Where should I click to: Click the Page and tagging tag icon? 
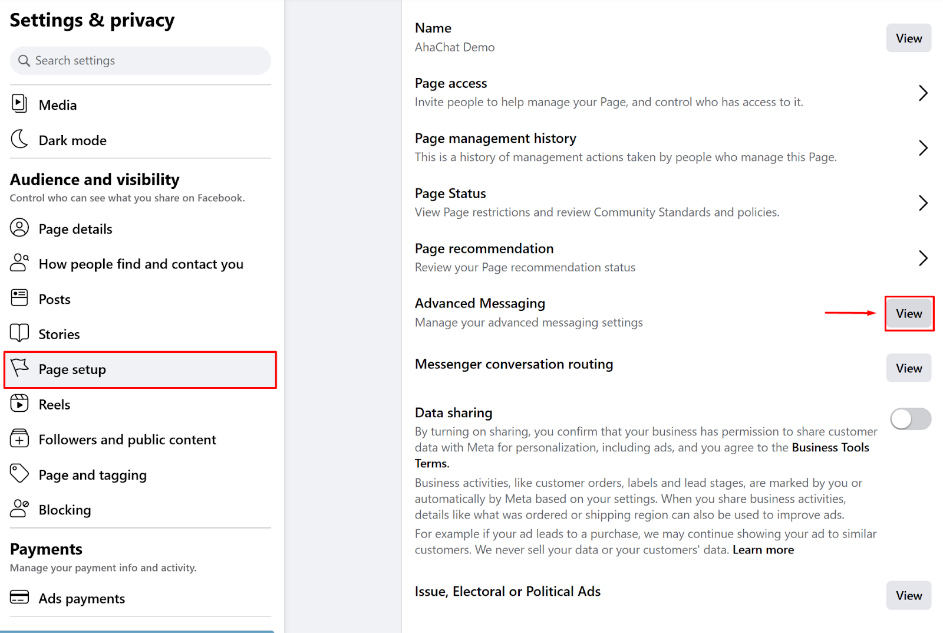(x=19, y=473)
